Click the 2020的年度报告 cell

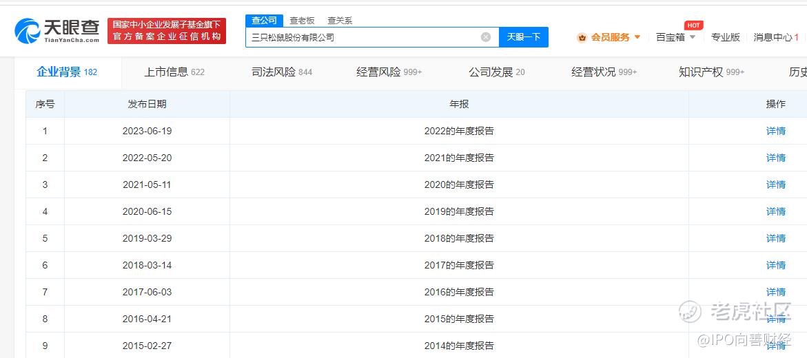(x=459, y=185)
